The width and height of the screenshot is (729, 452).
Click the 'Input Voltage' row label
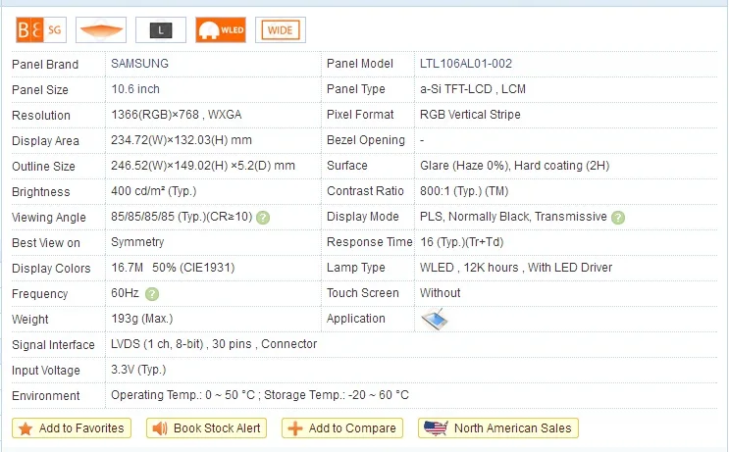45,371
